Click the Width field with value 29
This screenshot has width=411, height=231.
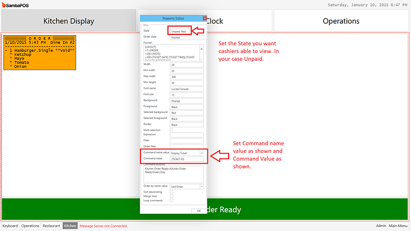coord(186,65)
